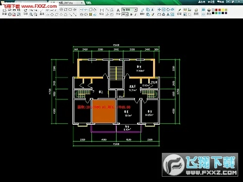This screenshot has width=243, height=182.
Task: Open the help menu beside settings
Action: click(221, 2)
